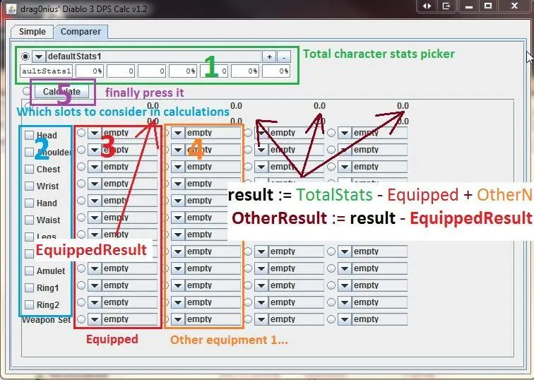534x380 pixels.
Task: Open second-column dropdown arrow in Wrist row
Action: tap(178, 184)
